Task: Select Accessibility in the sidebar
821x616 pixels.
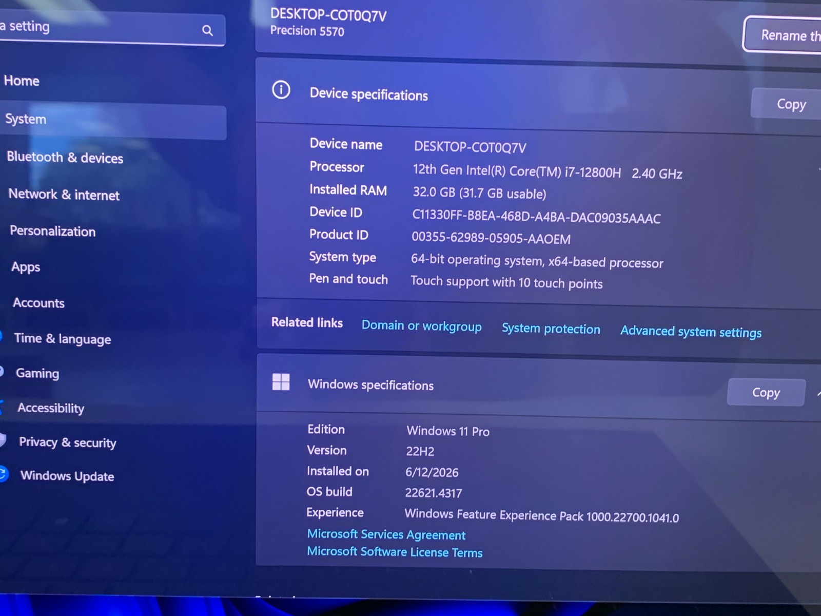Action: click(x=51, y=408)
